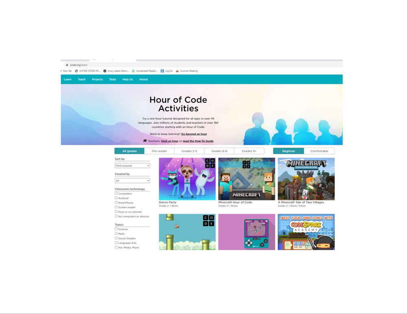Enable the Computers checkbox
Viewport: 407px width, 314px height.
tap(116, 194)
